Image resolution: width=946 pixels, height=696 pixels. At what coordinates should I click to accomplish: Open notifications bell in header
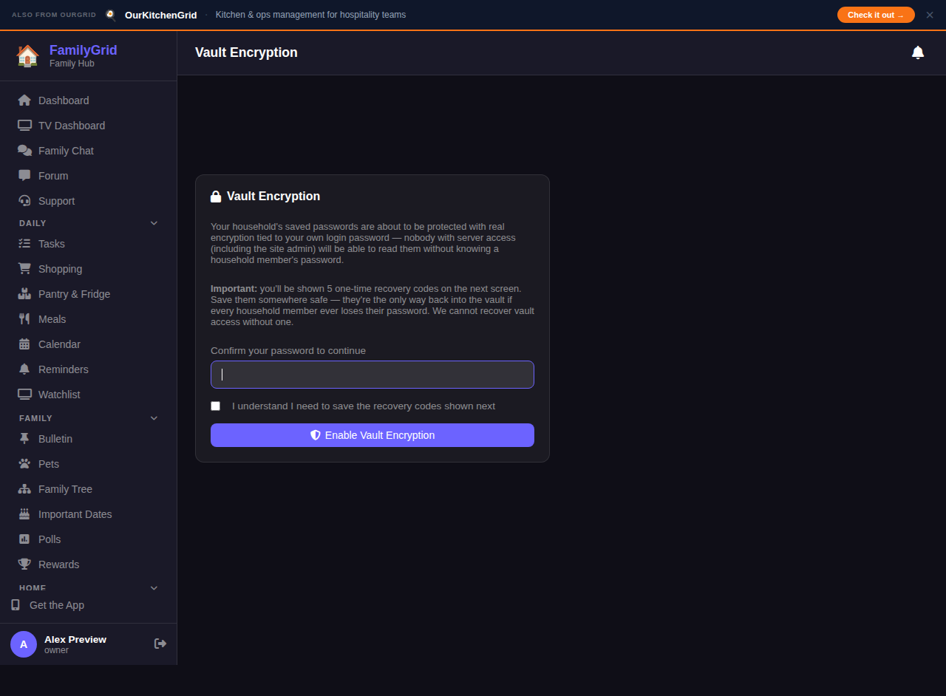pyautogui.click(x=918, y=52)
